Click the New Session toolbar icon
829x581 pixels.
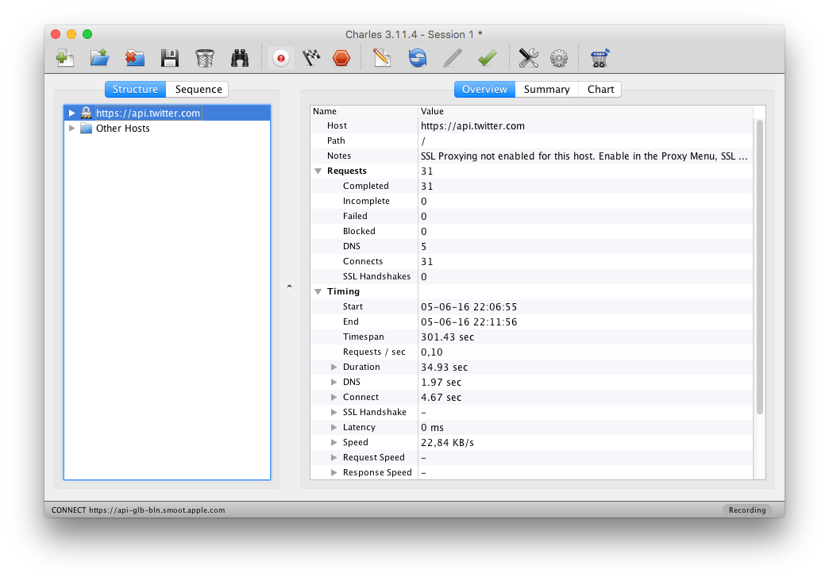tap(64, 58)
